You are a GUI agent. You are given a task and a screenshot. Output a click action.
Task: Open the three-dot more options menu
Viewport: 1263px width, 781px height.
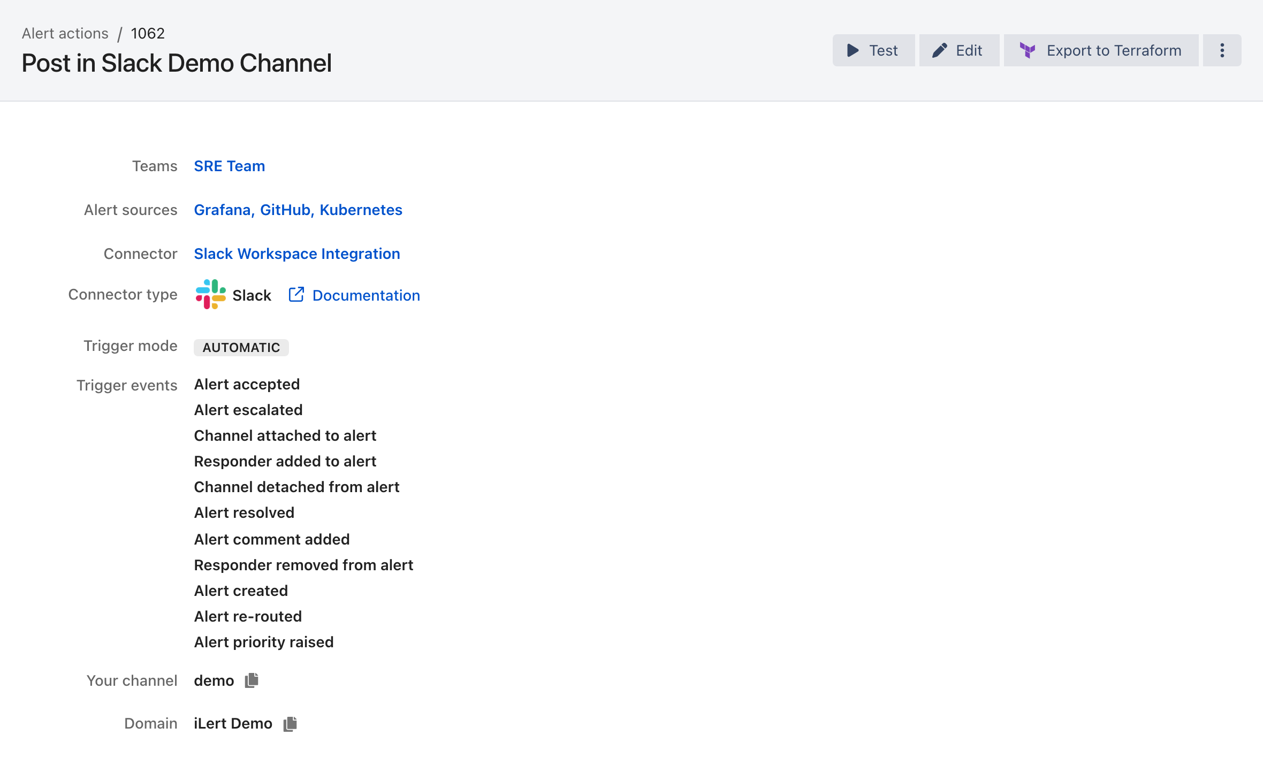pos(1222,50)
